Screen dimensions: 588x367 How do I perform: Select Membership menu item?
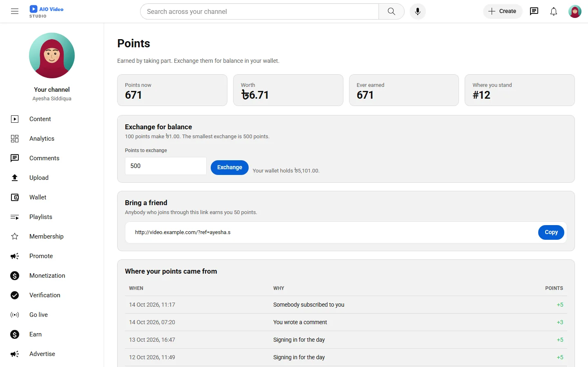[x=52, y=237]
